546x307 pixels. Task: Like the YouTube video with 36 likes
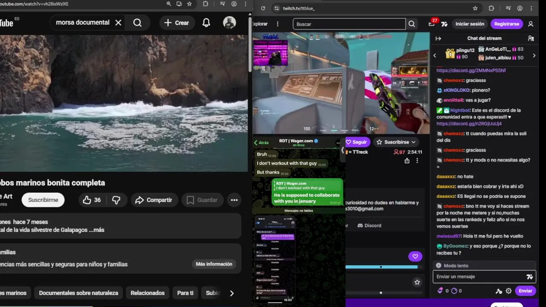pos(92,200)
